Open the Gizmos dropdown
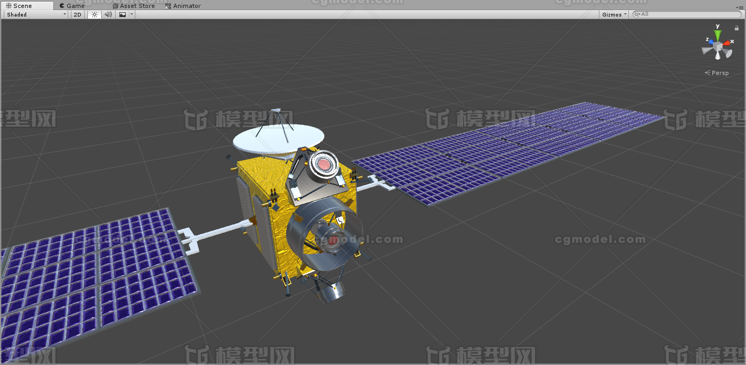The image size is (746, 365). (x=613, y=14)
